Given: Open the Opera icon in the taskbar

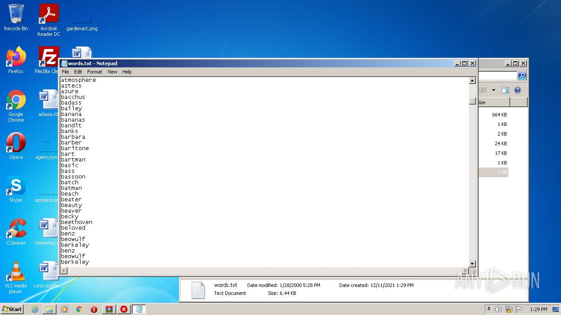Looking at the screenshot, I should click(94, 309).
